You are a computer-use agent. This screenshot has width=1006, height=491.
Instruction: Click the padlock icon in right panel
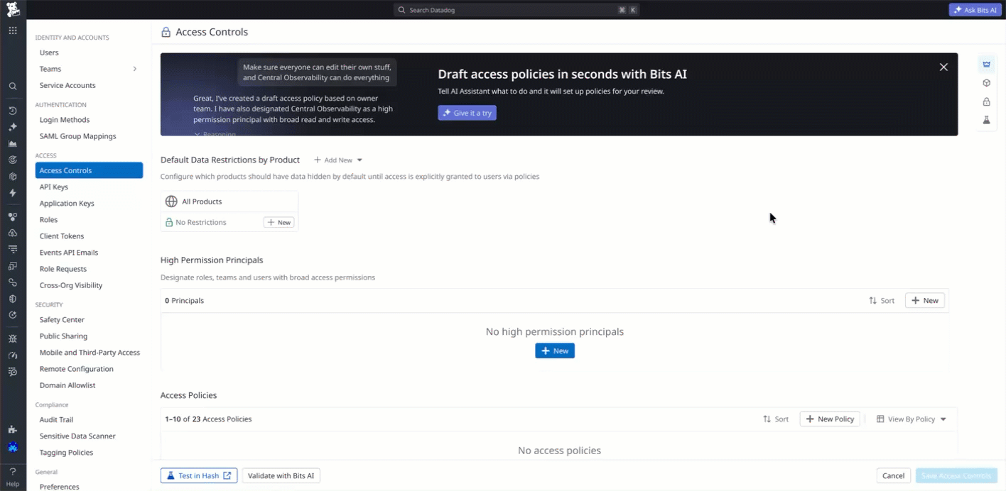[x=986, y=101]
